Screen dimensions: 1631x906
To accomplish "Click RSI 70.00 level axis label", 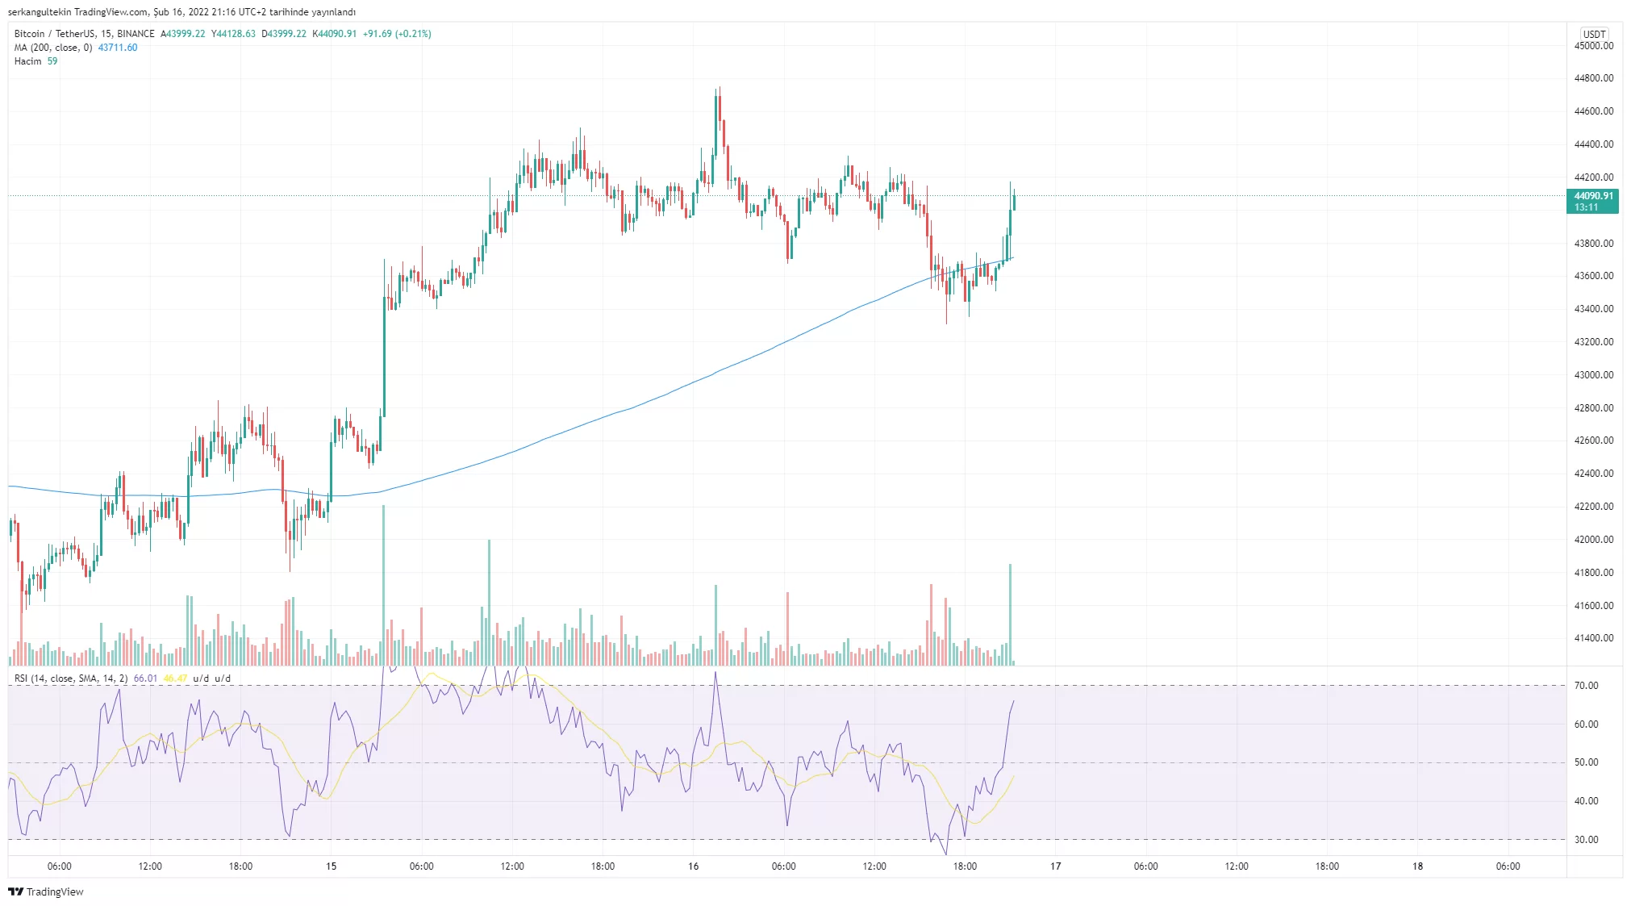I will coord(1586,686).
